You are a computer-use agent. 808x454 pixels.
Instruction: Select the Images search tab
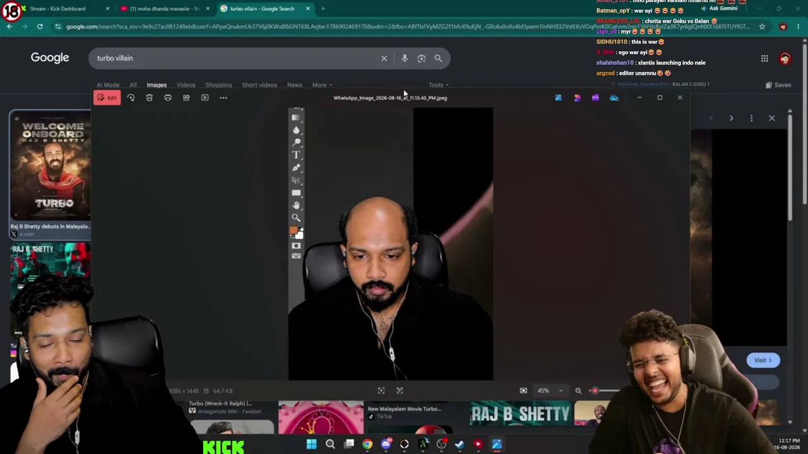157,85
